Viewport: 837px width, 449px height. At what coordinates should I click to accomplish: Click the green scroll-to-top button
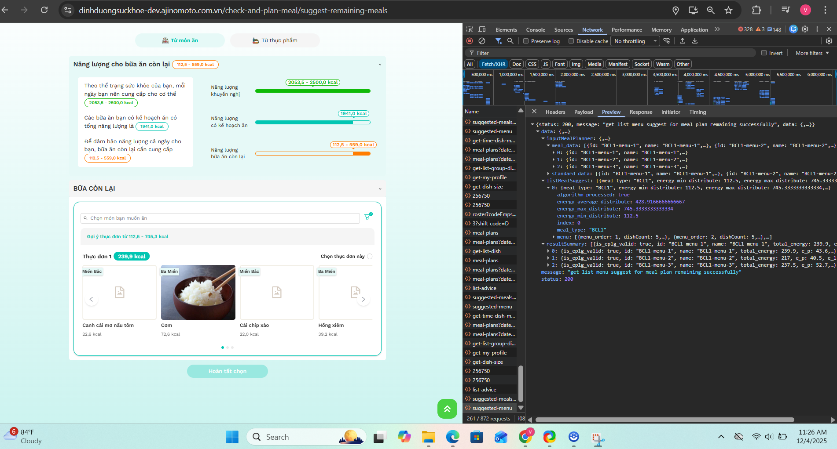(x=447, y=409)
